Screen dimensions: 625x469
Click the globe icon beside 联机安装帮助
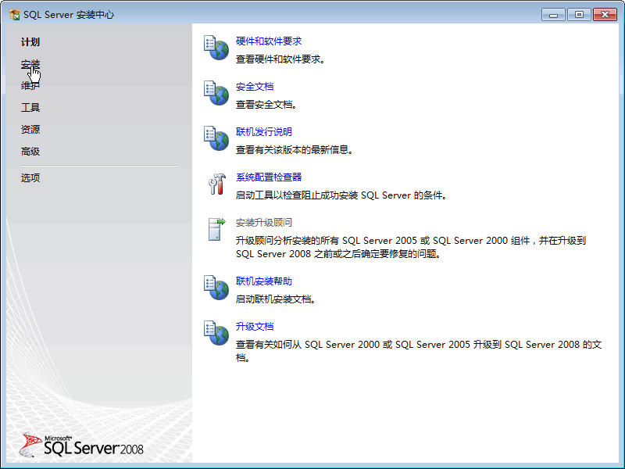pos(216,288)
